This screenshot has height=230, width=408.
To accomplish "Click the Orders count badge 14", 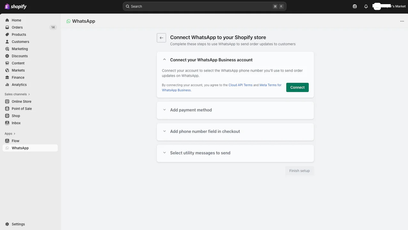I will pos(53,27).
